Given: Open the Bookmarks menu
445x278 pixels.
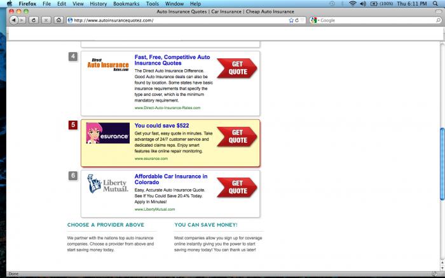Looking at the screenshot, I should (x=126, y=4).
